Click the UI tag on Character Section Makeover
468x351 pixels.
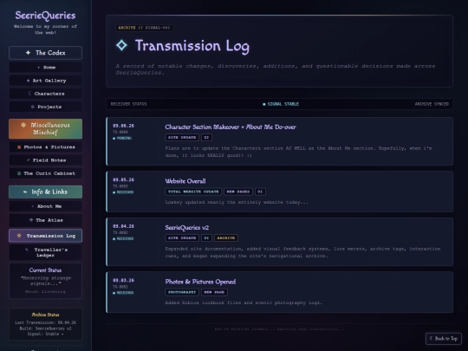pyautogui.click(x=206, y=138)
